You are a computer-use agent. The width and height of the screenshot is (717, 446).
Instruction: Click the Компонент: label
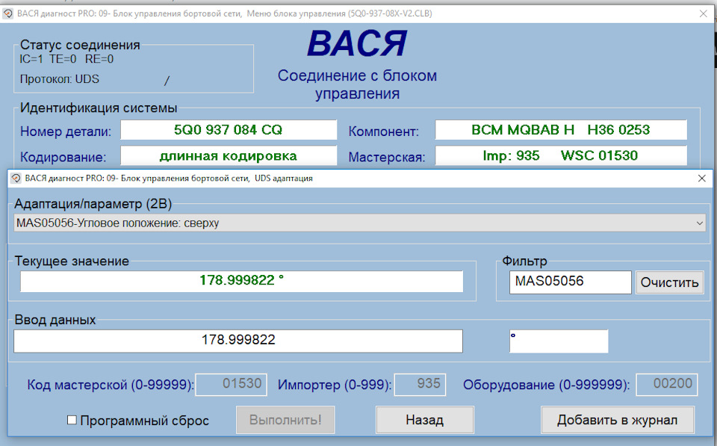(384, 131)
